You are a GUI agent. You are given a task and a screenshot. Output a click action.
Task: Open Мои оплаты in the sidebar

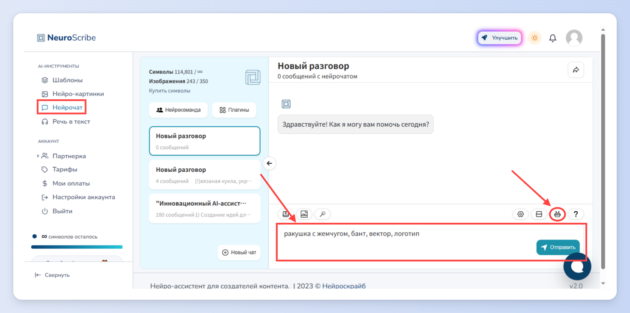(x=66, y=183)
